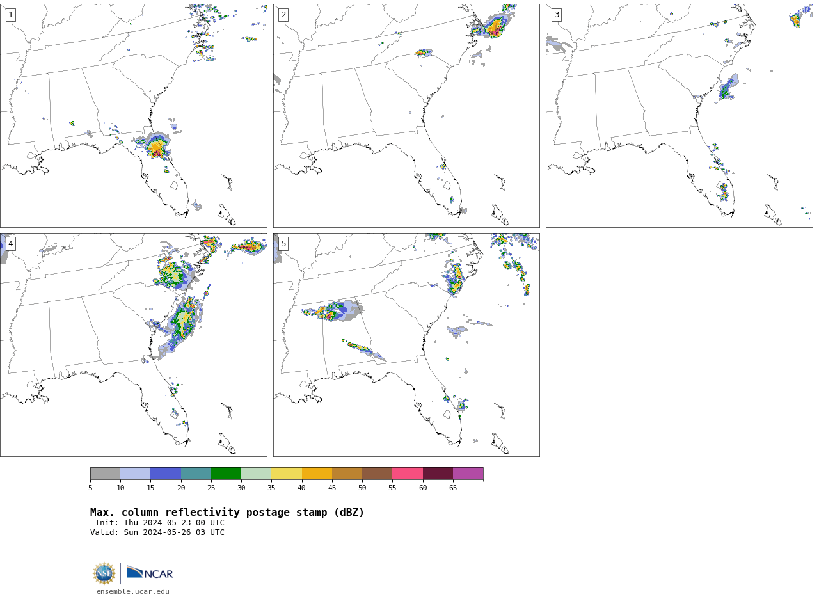Click the purple above-65 dBZ swatch

(468, 474)
